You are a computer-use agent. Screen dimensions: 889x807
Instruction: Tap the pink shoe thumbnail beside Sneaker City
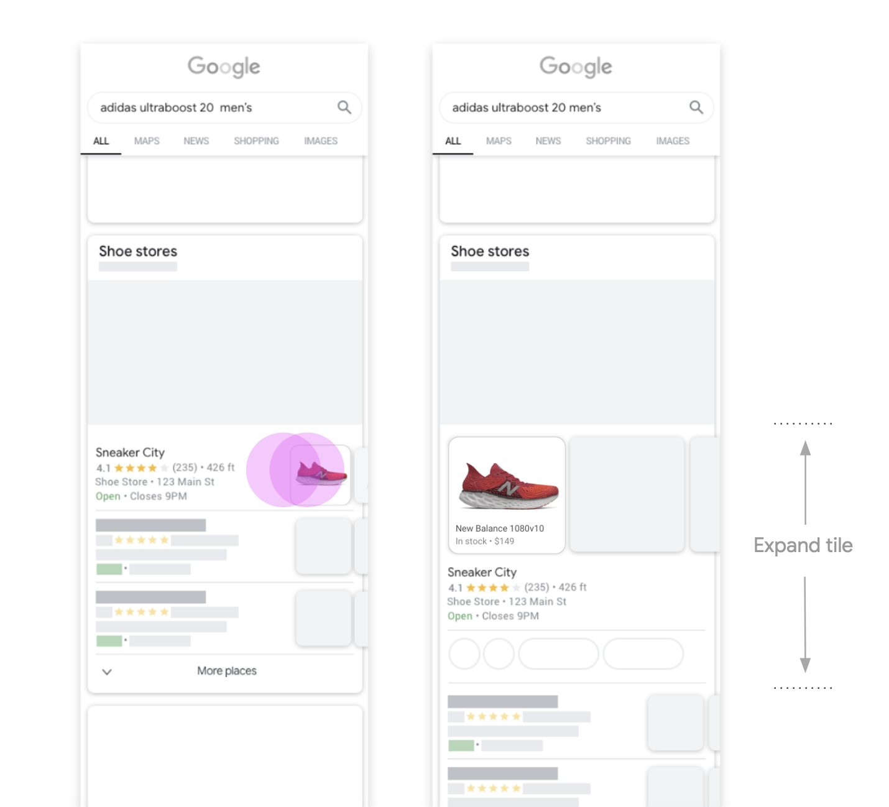(x=321, y=474)
